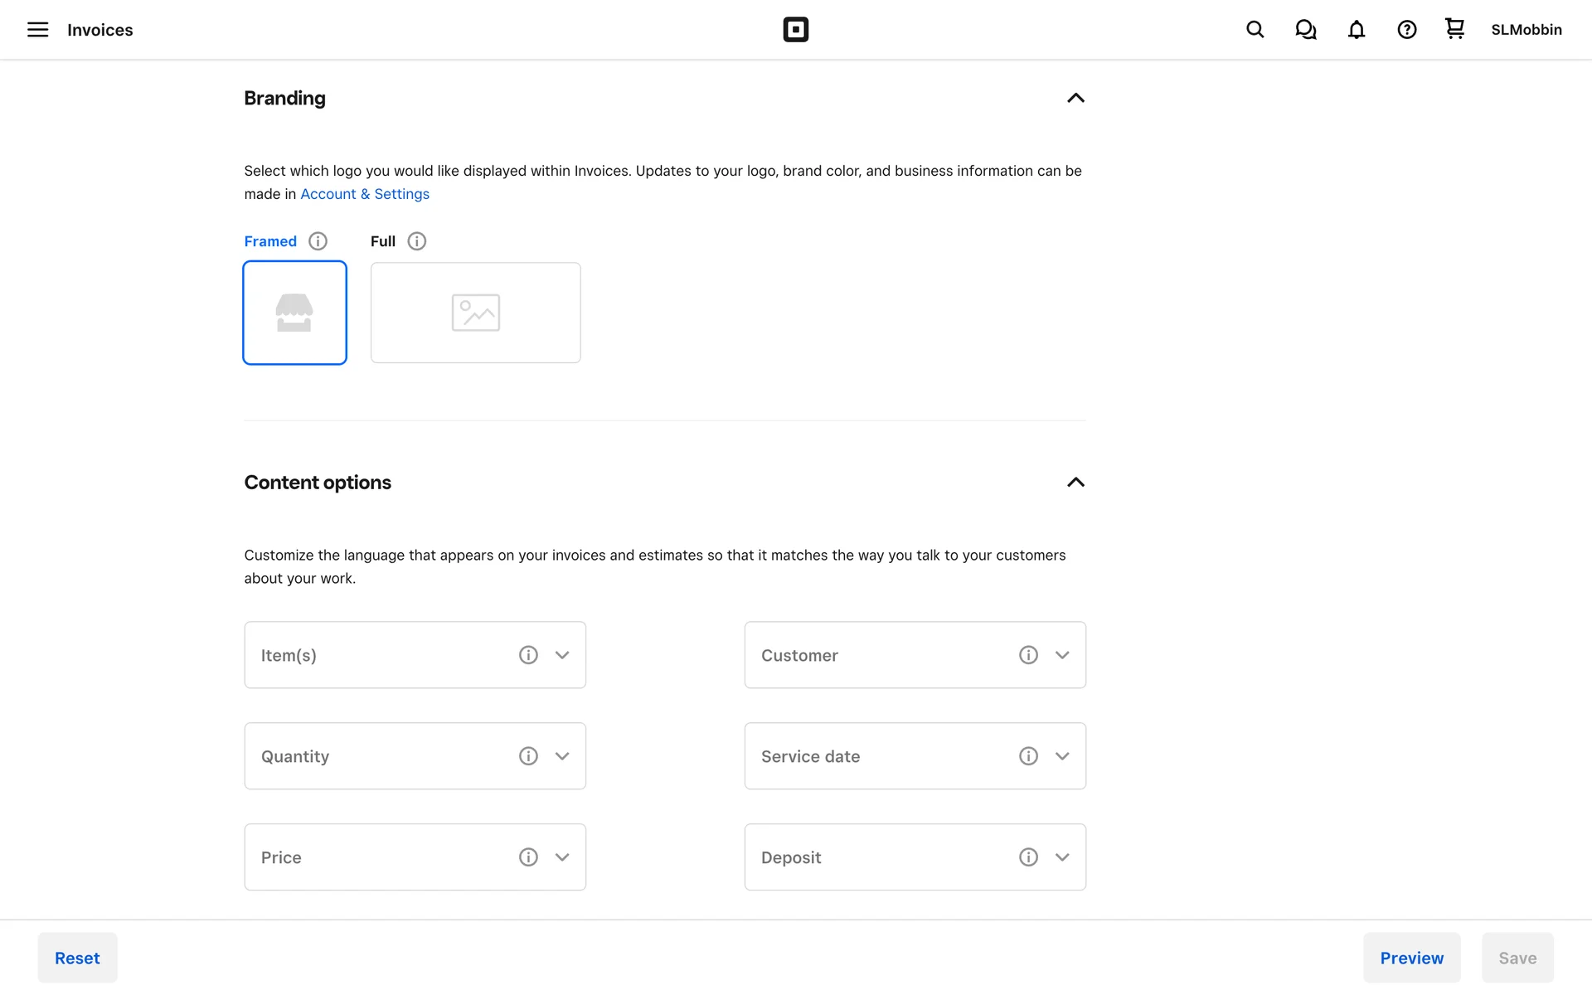Collapse the Content options section
This screenshot has width=1592, height=995.
coord(1075,483)
